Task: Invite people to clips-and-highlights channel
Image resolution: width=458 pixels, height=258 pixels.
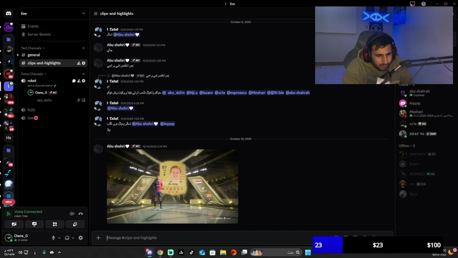Action: pyautogui.click(x=79, y=63)
